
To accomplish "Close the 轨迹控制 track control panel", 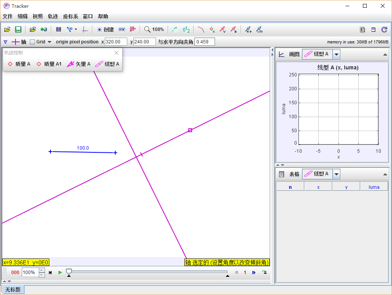I will pyautogui.click(x=116, y=53).
